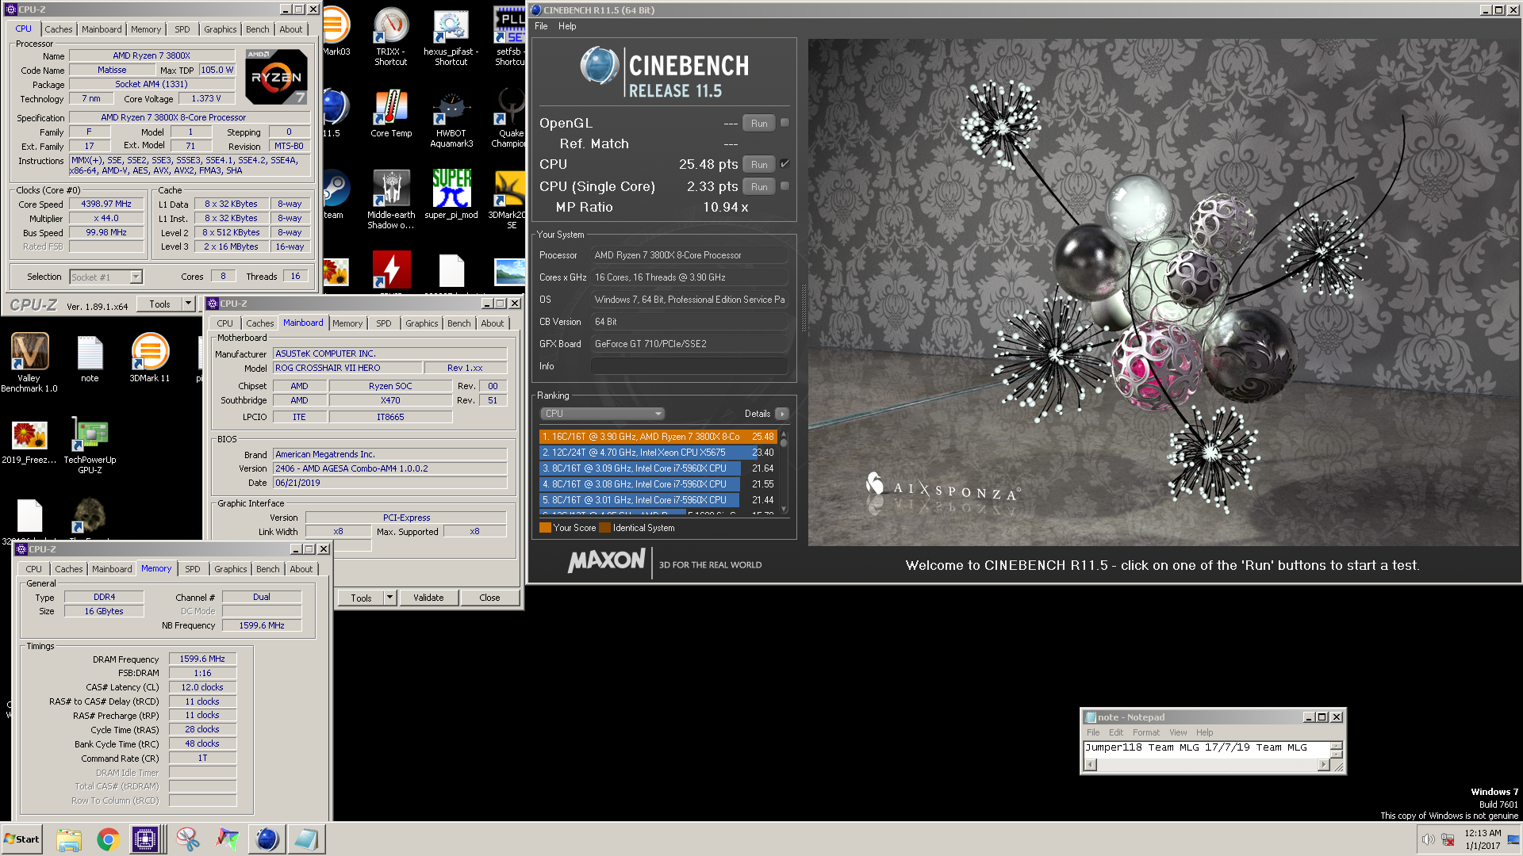This screenshot has height=856, width=1523.
Task: Open the Start menu
Action: 21,839
